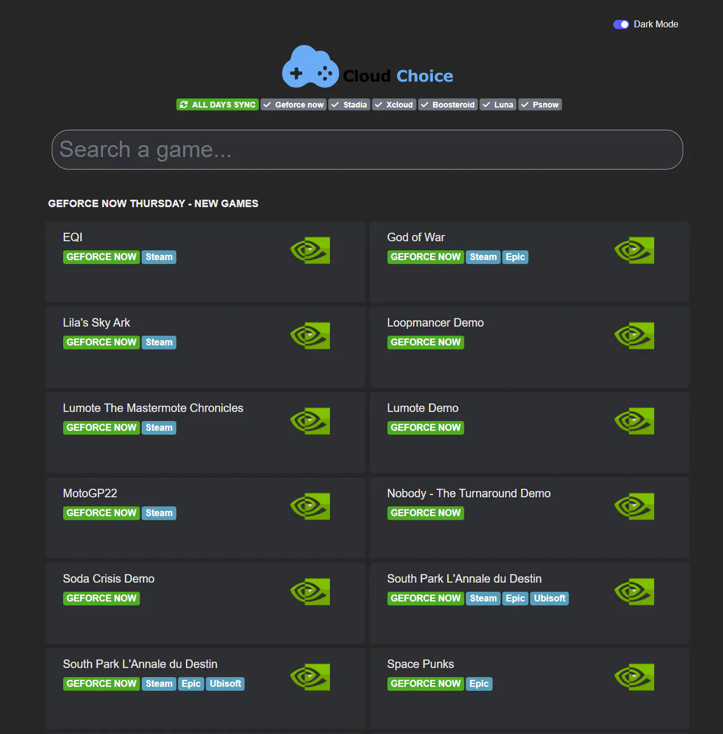Click NVIDIA logo on Lumote Demo card
Screen dimensions: 723x734
coord(634,421)
